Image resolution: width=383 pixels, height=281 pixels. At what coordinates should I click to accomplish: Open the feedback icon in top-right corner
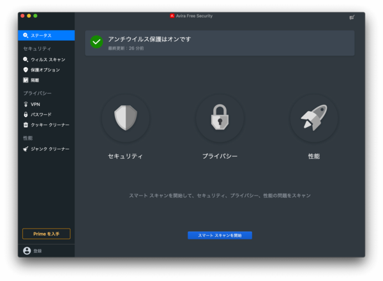[352, 17]
